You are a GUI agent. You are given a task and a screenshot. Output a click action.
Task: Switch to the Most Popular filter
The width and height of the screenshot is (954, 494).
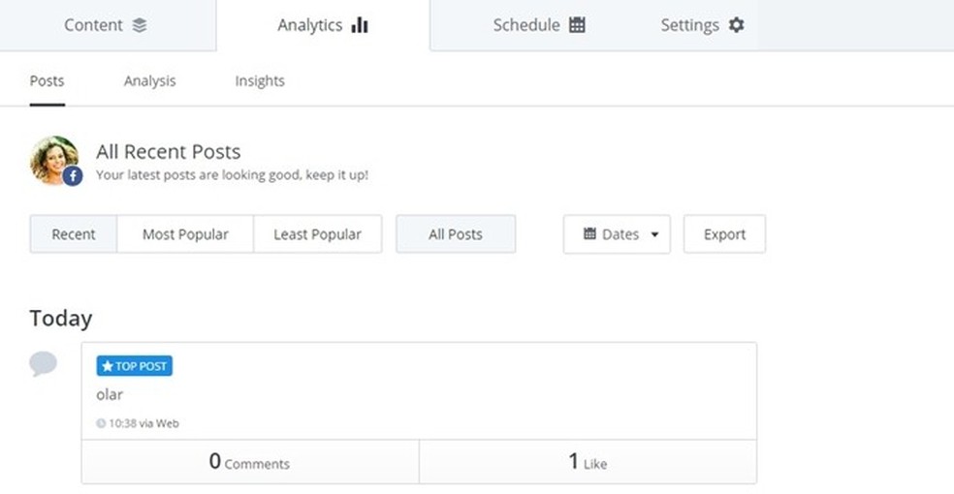(185, 234)
